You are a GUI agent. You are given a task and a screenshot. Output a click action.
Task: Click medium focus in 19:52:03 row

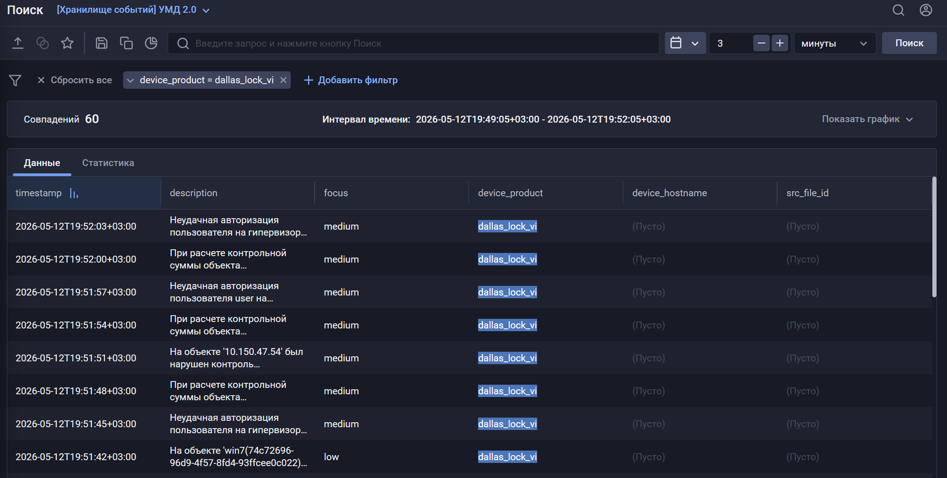click(x=341, y=226)
